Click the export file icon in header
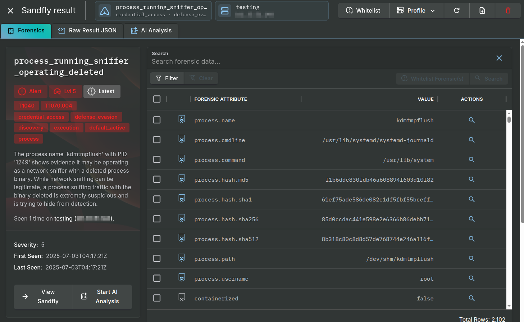This screenshot has width=524, height=322. 482,11
